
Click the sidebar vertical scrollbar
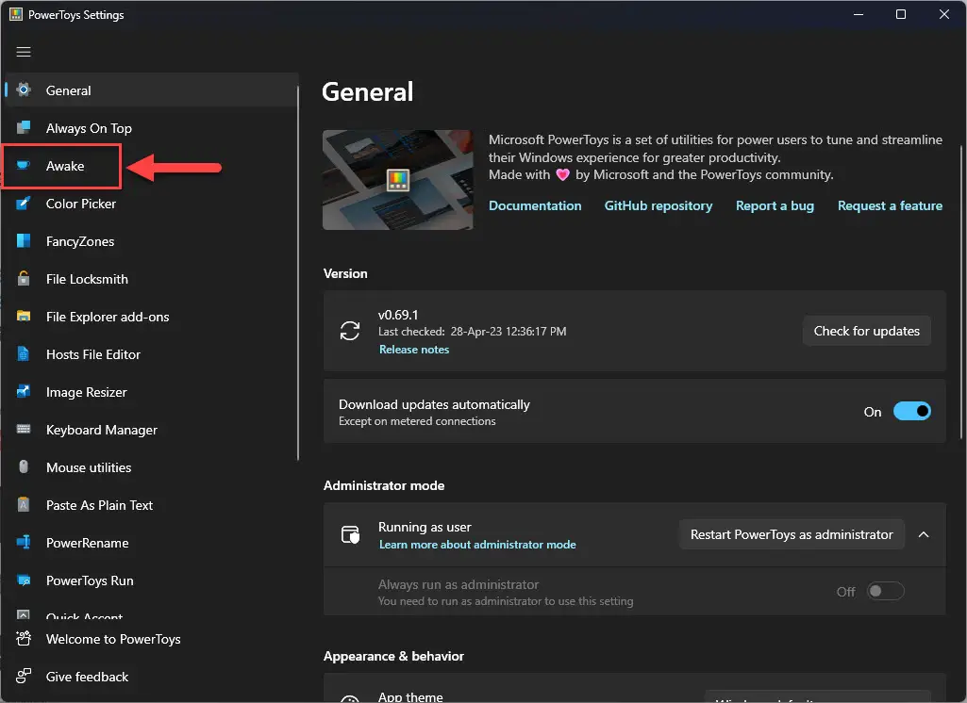tap(298, 273)
